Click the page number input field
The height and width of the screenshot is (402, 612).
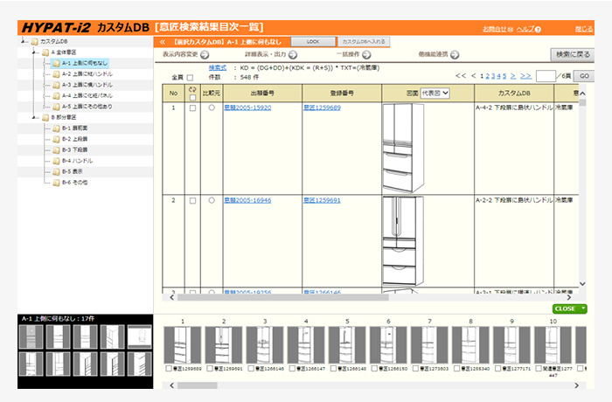tap(546, 76)
